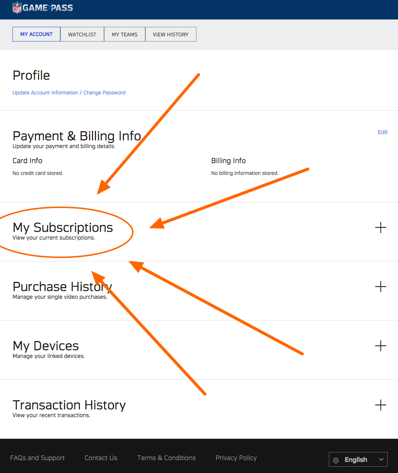This screenshot has height=473, width=398.
Task: Click the My Devices heading
Action: 46,346
